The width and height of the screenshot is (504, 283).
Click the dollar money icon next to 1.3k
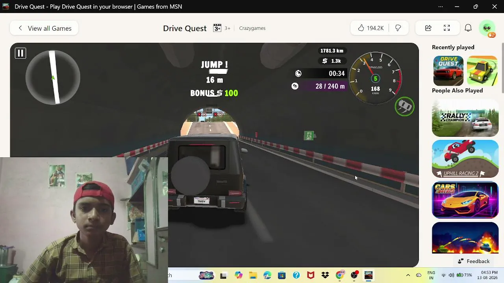pos(325,61)
